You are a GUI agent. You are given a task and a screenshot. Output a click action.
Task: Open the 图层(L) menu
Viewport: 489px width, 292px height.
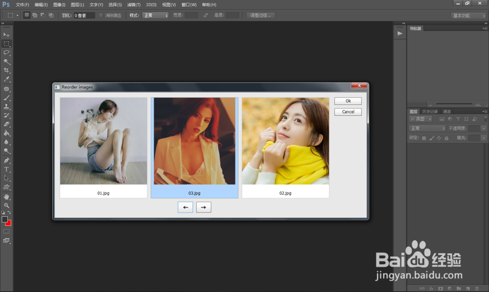click(x=77, y=5)
